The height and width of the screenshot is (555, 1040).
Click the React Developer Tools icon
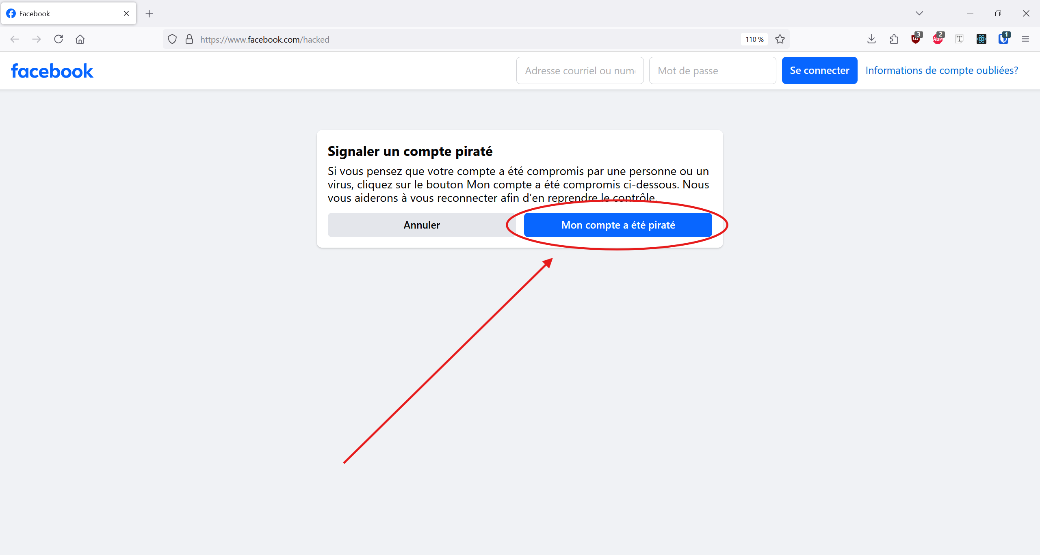click(x=981, y=39)
